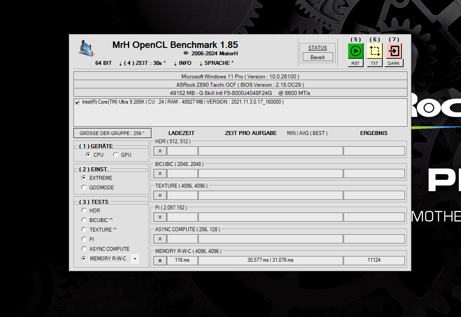Click the ERGEBNIS column header
461x317 pixels.
[x=374, y=133]
